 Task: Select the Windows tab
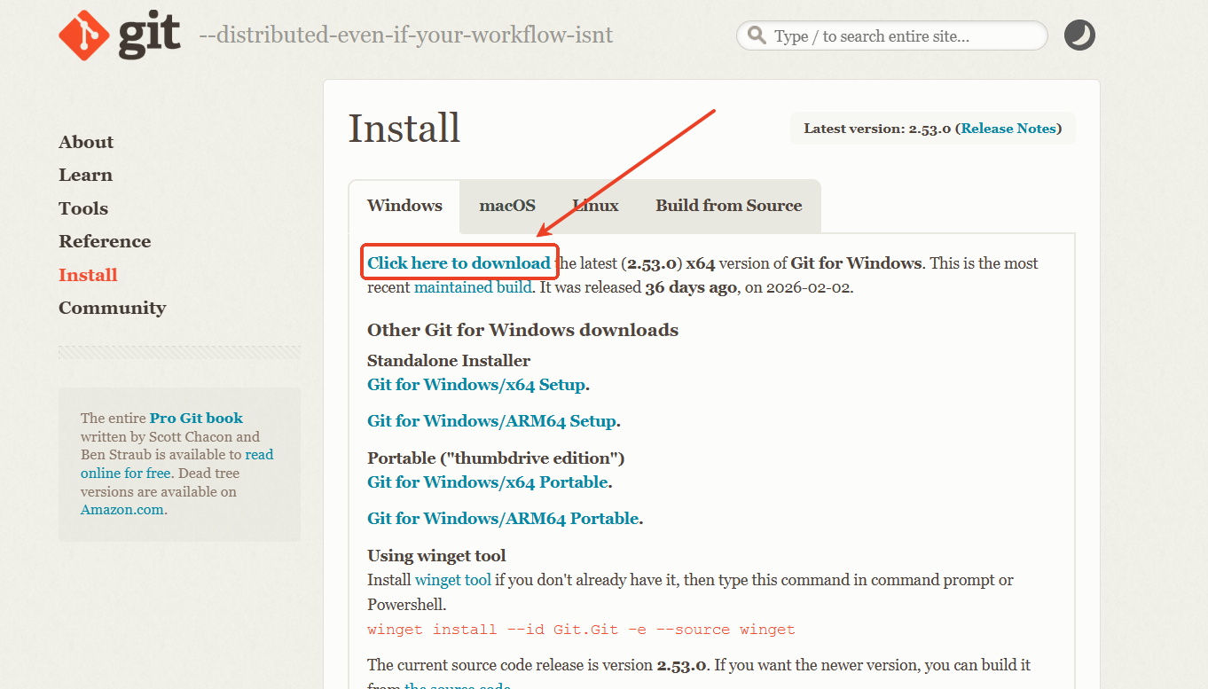(404, 206)
